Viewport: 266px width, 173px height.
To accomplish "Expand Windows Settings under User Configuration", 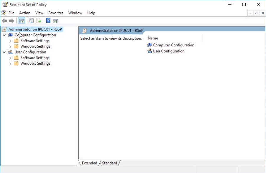I will pos(10,64).
